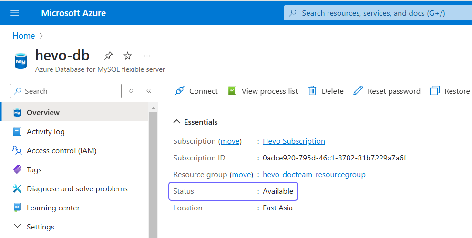This screenshot has width=472, height=238.
Task: Open Tags page
Action: 34,170
